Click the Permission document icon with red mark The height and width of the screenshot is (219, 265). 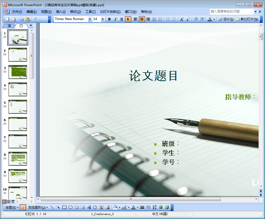(14, 19)
